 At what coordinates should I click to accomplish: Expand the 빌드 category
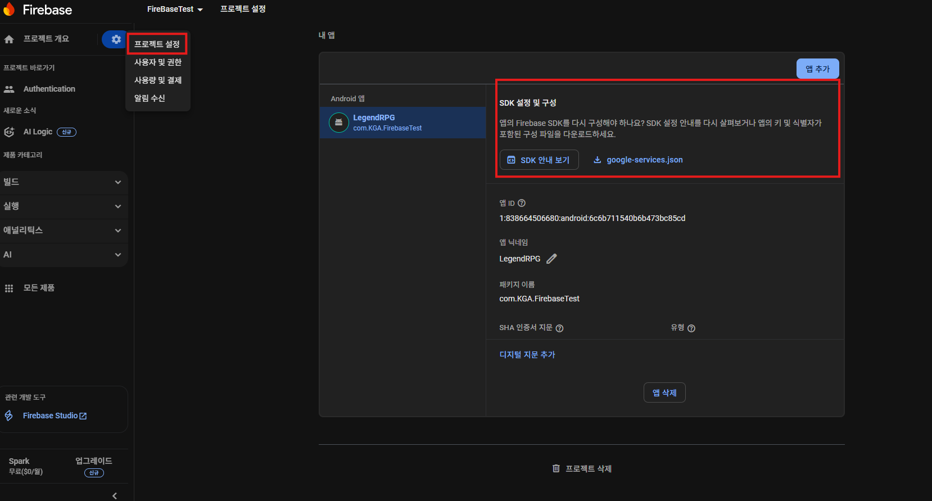(x=64, y=182)
